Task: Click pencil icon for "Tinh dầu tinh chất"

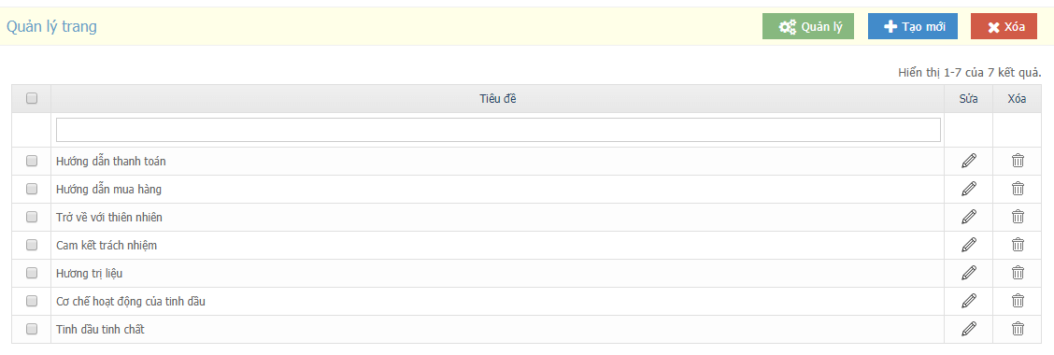Action: click(x=969, y=329)
